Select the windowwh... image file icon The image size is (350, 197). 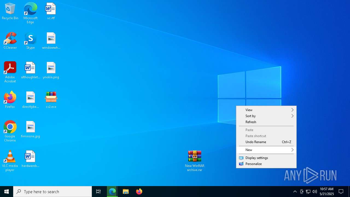pyautogui.click(x=51, y=41)
